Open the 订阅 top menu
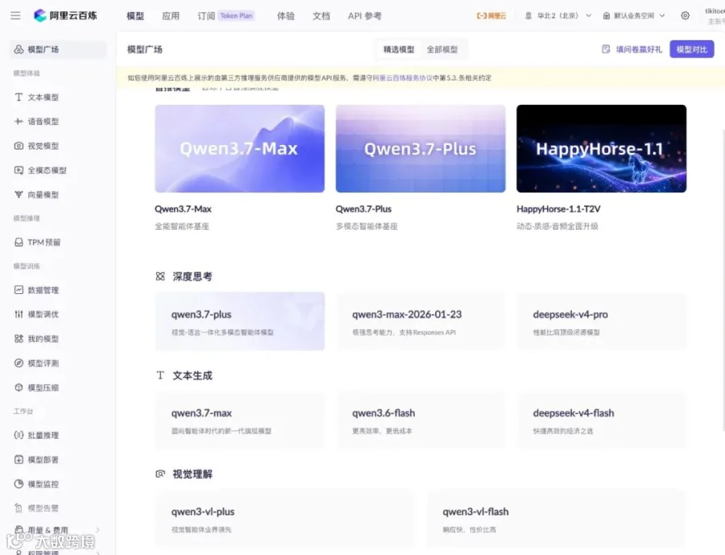 click(206, 16)
